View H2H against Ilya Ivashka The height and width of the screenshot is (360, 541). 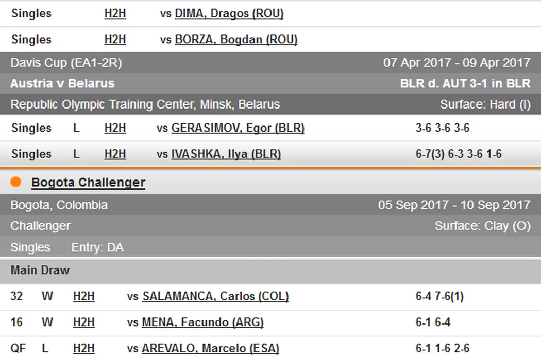(115, 154)
